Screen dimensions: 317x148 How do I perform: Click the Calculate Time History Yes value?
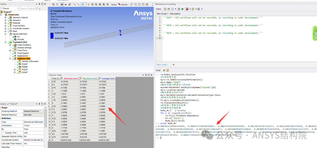coord(33,144)
